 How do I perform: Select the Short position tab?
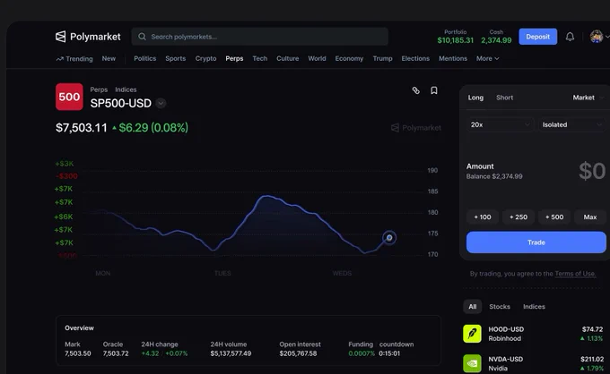click(504, 98)
